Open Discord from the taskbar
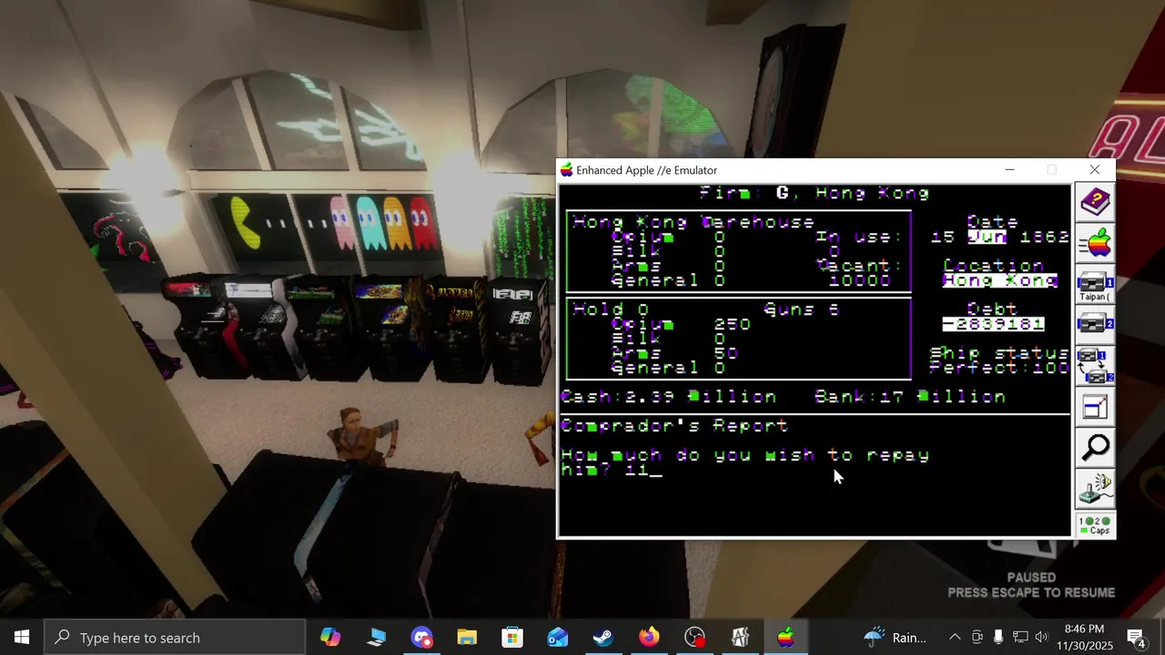The height and width of the screenshot is (655, 1165). (x=421, y=637)
